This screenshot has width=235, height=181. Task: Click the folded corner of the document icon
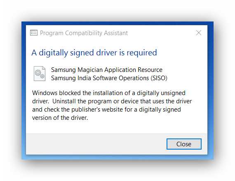[44, 68]
